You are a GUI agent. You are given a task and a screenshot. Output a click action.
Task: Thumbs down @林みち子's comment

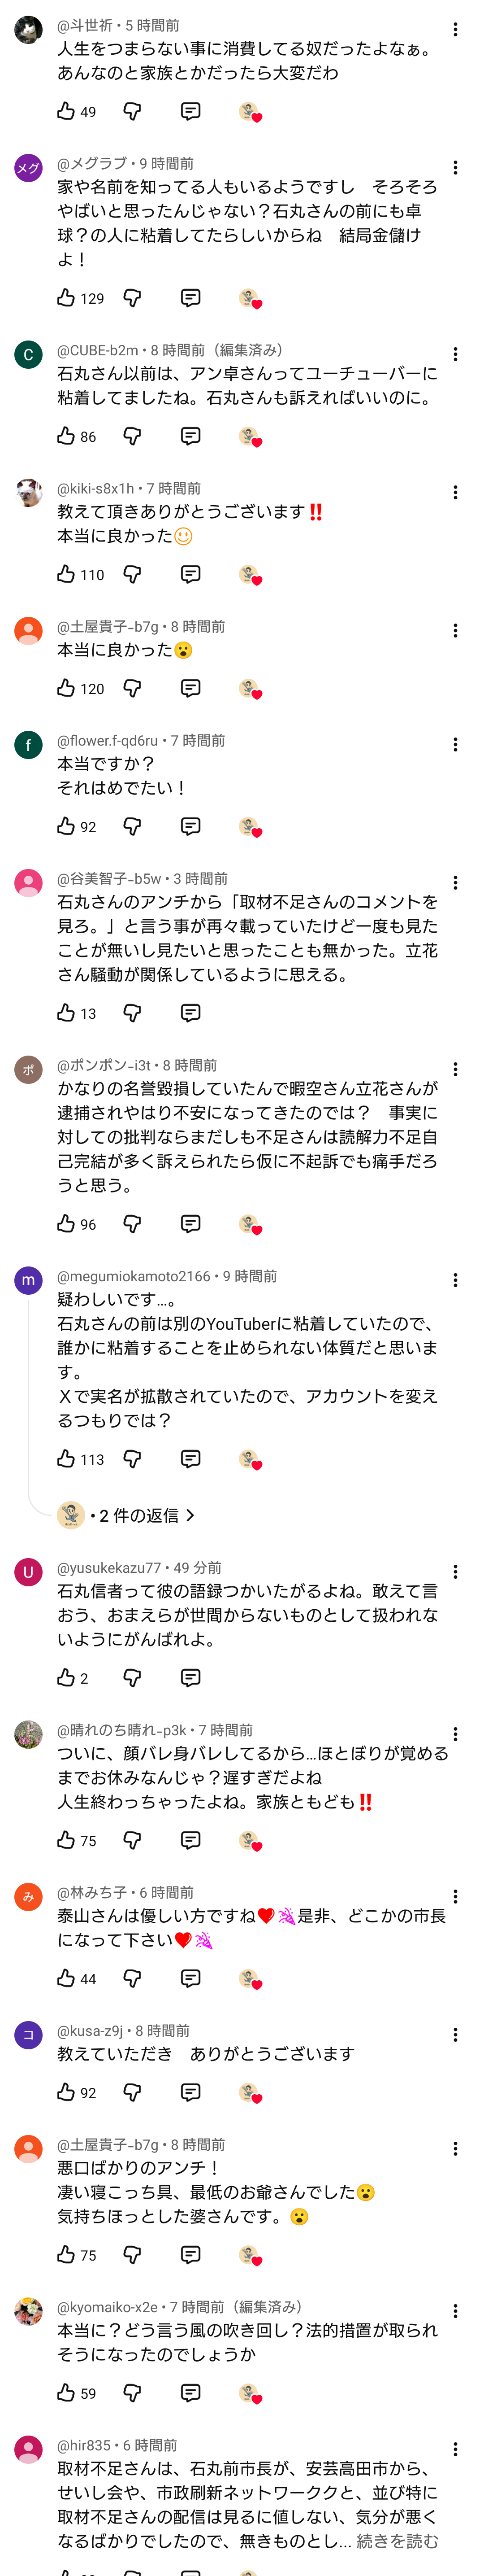[x=132, y=1978]
